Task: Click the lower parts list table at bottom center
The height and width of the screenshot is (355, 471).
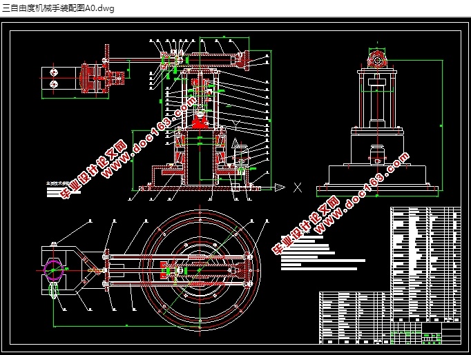Action: [x=354, y=318]
